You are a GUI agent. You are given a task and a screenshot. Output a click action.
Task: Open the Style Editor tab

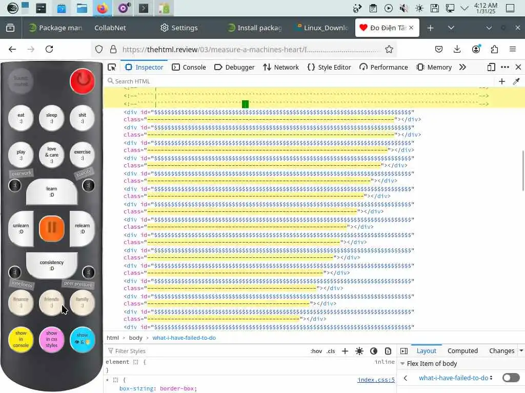pos(329,67)
